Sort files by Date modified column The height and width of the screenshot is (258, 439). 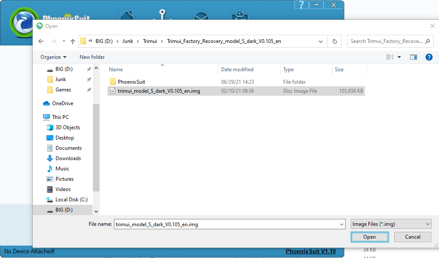pyautogui.click(x=237, y=70)
